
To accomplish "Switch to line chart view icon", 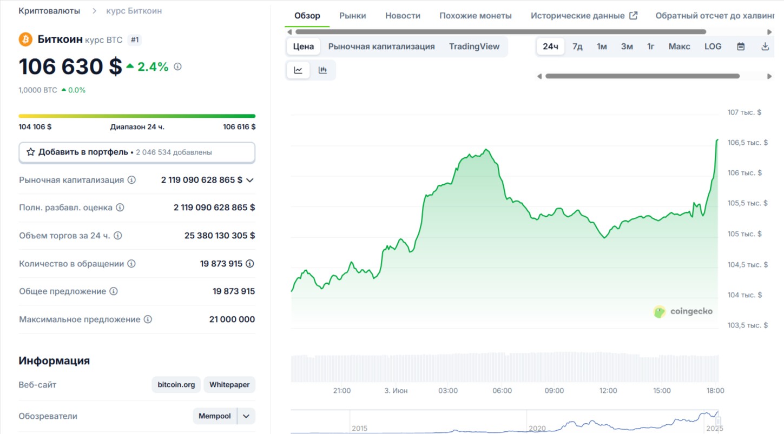I will click(x=298, y=70).
